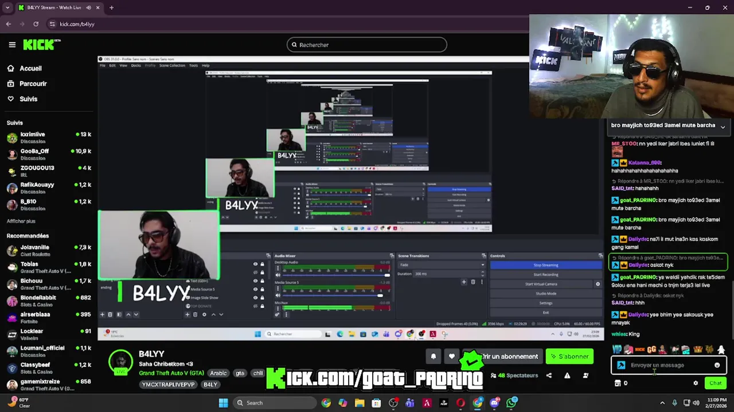734x412 pixels.
Task: Open the Kick hamburger sidebar menu
Action: (12, 45)
